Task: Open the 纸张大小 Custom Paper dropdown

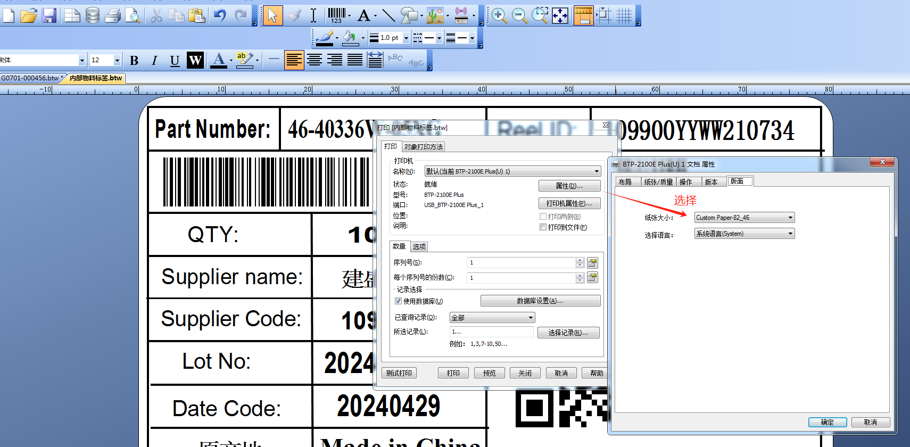Action: point(744,218)
